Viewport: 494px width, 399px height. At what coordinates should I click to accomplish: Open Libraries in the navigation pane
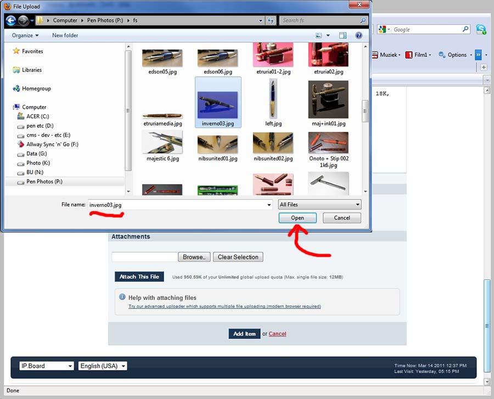click(31, 70)
